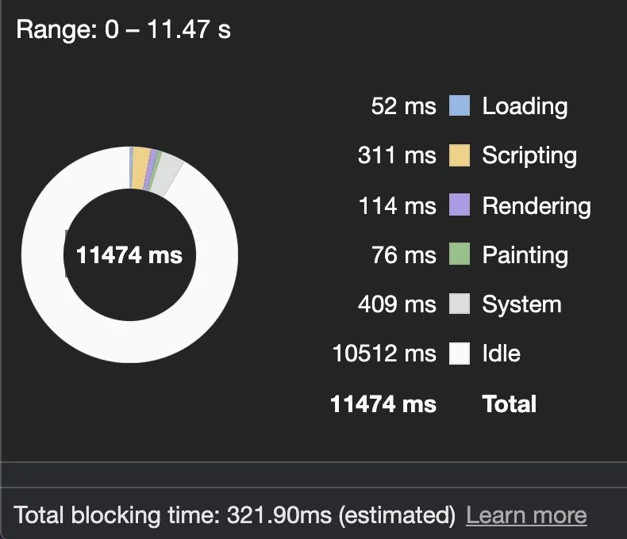Click the purple Rendering color swatch
627x539 pixels.
[460, 205]
